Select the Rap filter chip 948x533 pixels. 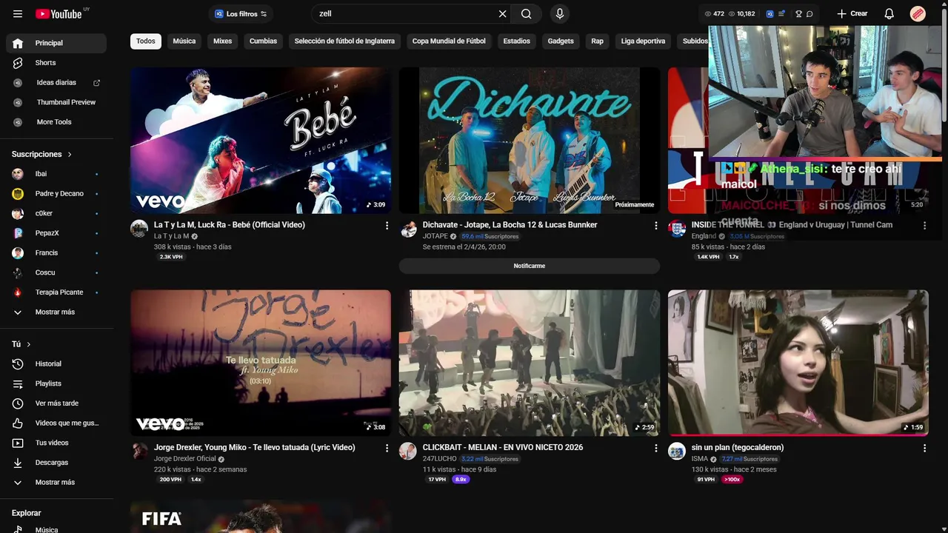(x=598, y=41)
